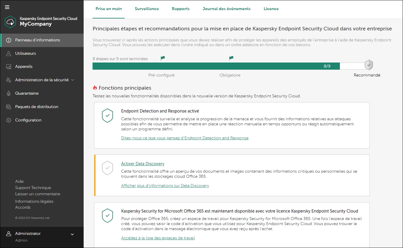Open the hamburger menu icon
Screen dimensions: 403x248
(x=7, y=7)
